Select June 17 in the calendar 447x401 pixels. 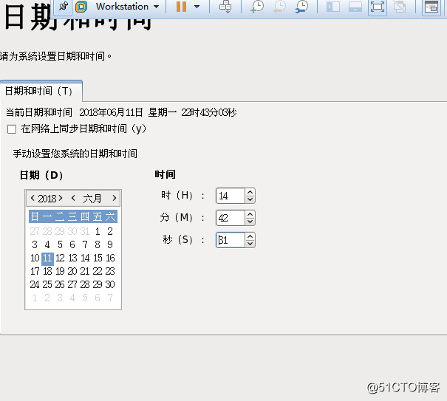[35, 271]
